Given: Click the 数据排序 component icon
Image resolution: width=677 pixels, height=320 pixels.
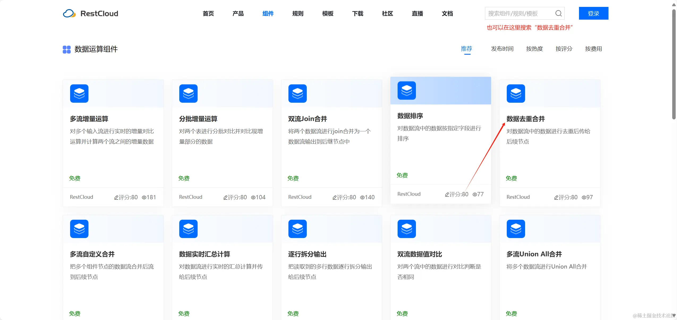Looking at the screenshot, I should 407,90.
